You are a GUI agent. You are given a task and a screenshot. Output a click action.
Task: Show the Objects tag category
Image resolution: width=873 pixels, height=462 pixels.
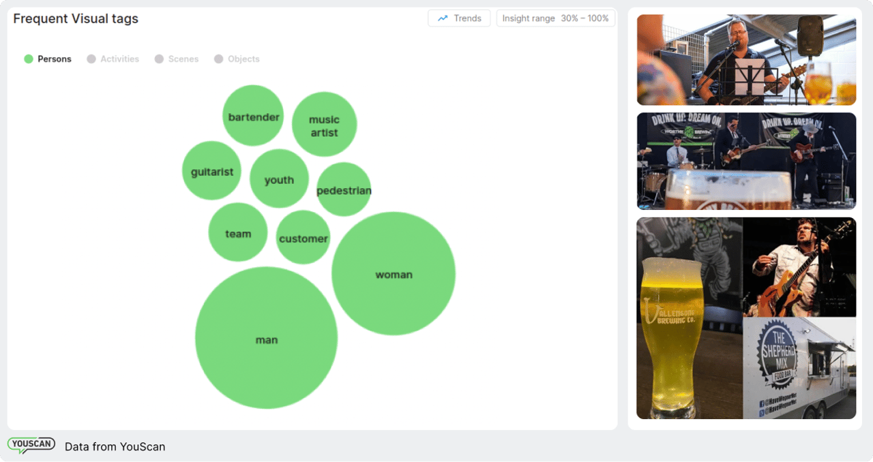[237, 59]
